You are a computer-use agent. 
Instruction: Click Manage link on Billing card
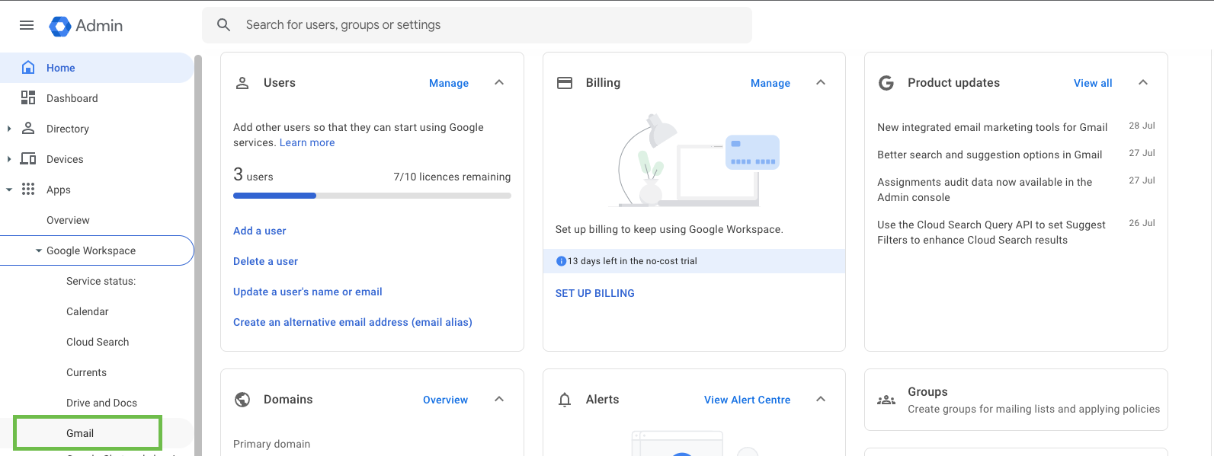click(770, 83)
